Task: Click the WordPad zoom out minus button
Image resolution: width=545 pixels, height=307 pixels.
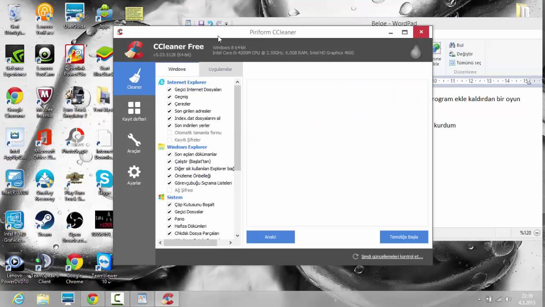Action: point(537,233)
